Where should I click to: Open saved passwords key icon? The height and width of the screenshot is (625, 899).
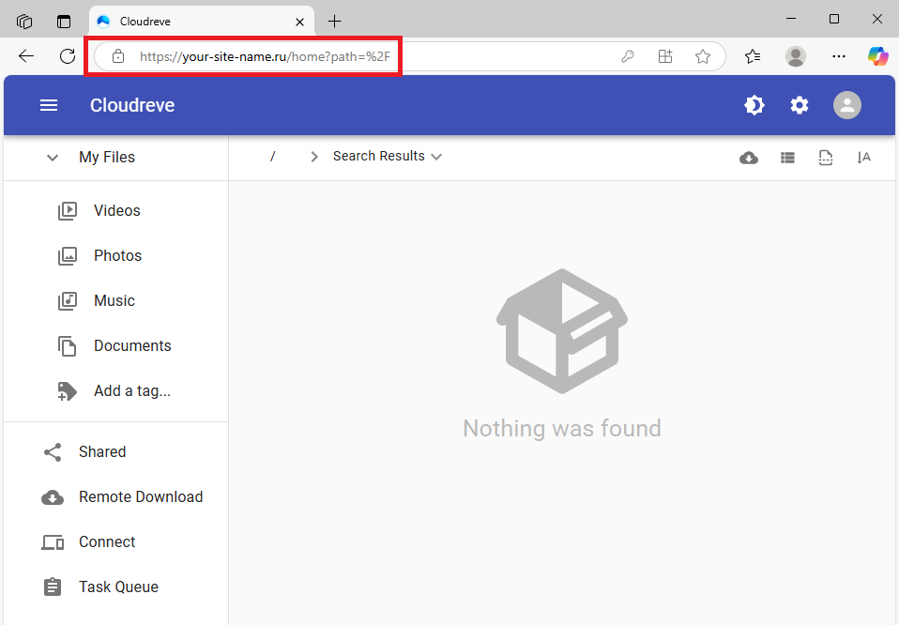click(627, 56)
